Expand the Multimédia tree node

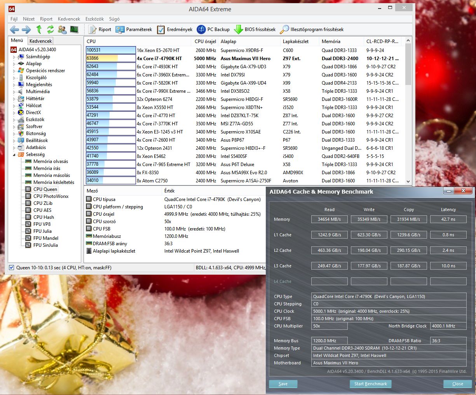14,92
